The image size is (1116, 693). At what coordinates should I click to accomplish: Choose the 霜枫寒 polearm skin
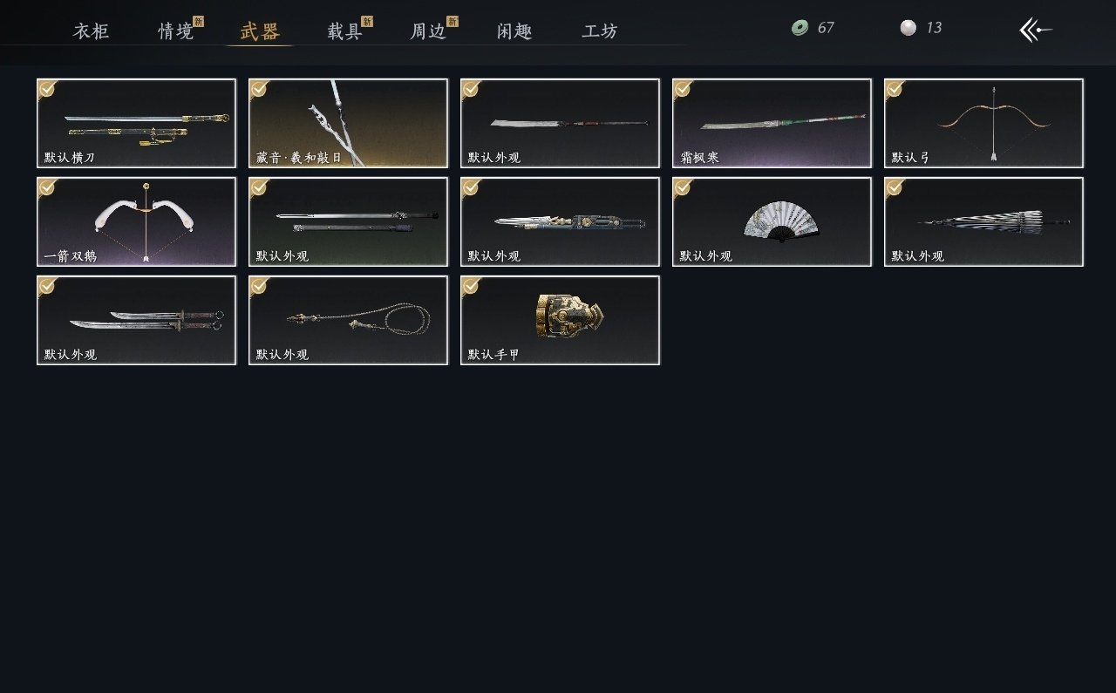point(772,123)
